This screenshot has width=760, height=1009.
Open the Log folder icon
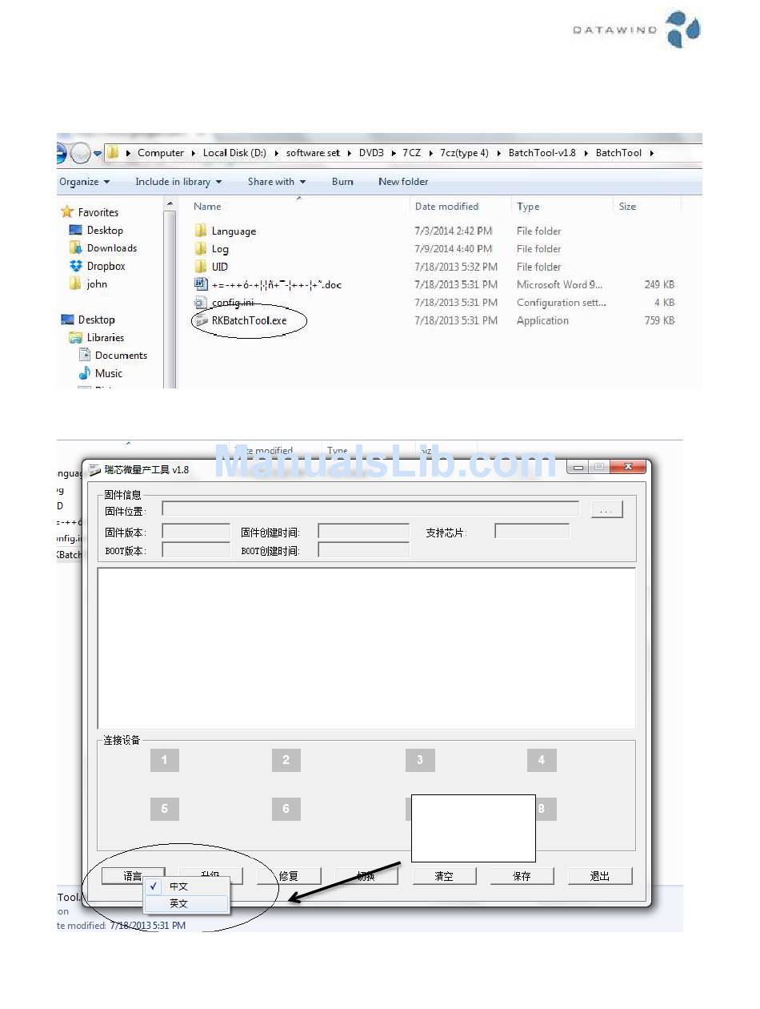(x=201, y=249)
